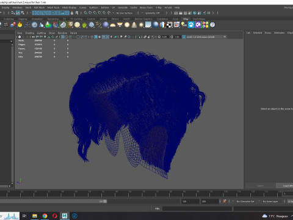The image size is (293, 220).
Task: Open the Shading panel menu
Action: (29, 33)
